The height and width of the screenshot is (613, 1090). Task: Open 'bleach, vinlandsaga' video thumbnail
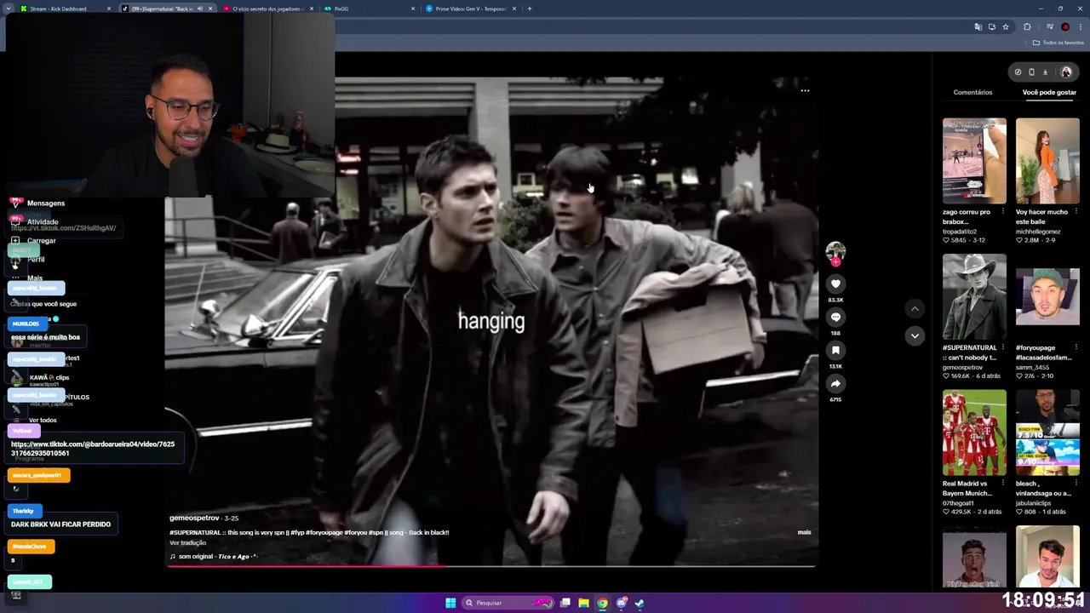tap(1047, 433)
